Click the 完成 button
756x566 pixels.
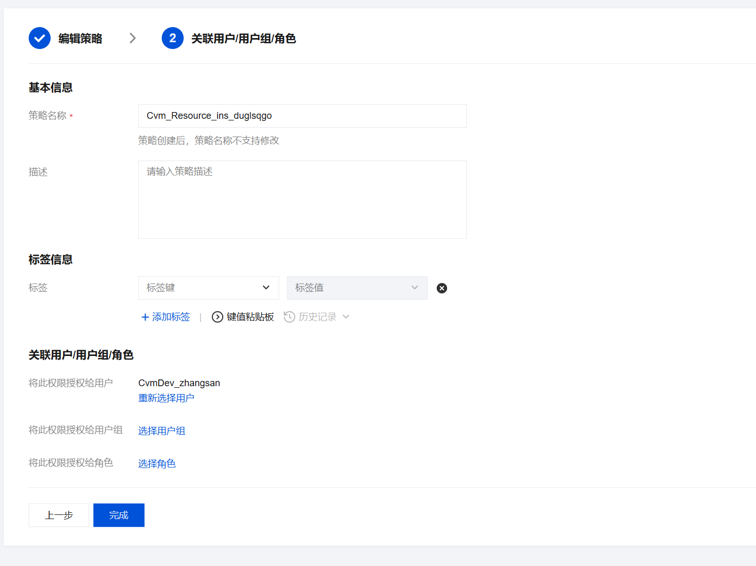tap(119, 515)
